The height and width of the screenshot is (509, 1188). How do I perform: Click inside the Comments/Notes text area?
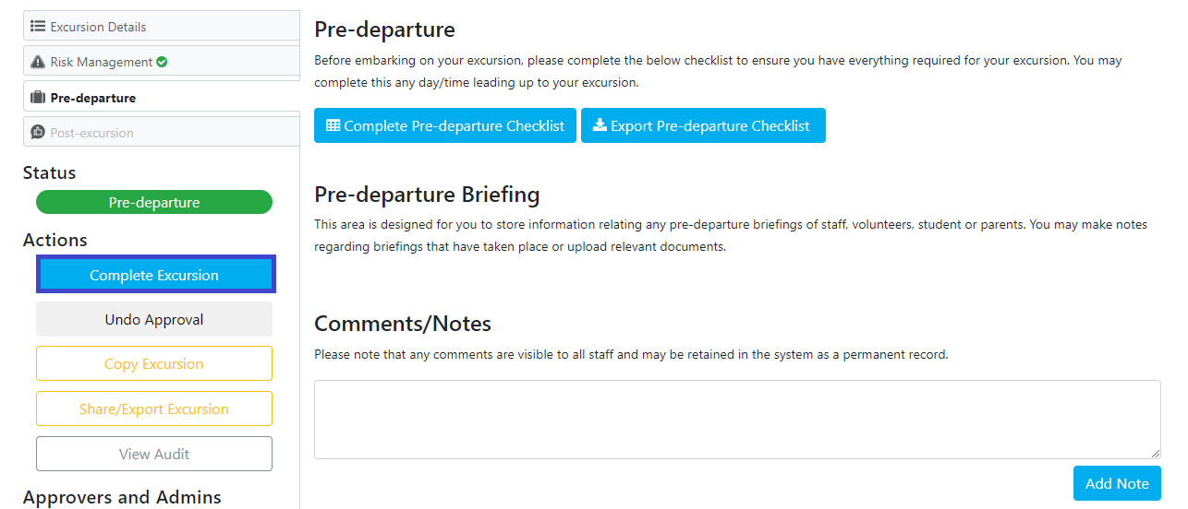(737, 420)
